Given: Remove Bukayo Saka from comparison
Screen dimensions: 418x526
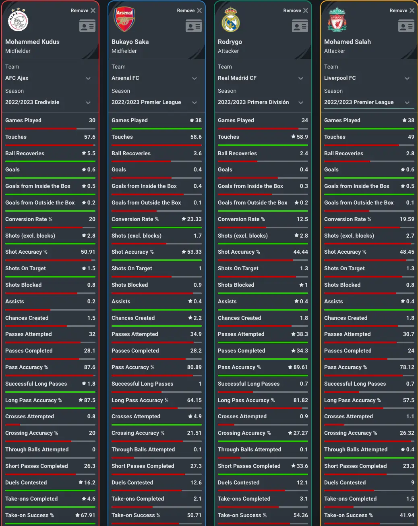Looking at the screenshot, I should tap(190, 10).
